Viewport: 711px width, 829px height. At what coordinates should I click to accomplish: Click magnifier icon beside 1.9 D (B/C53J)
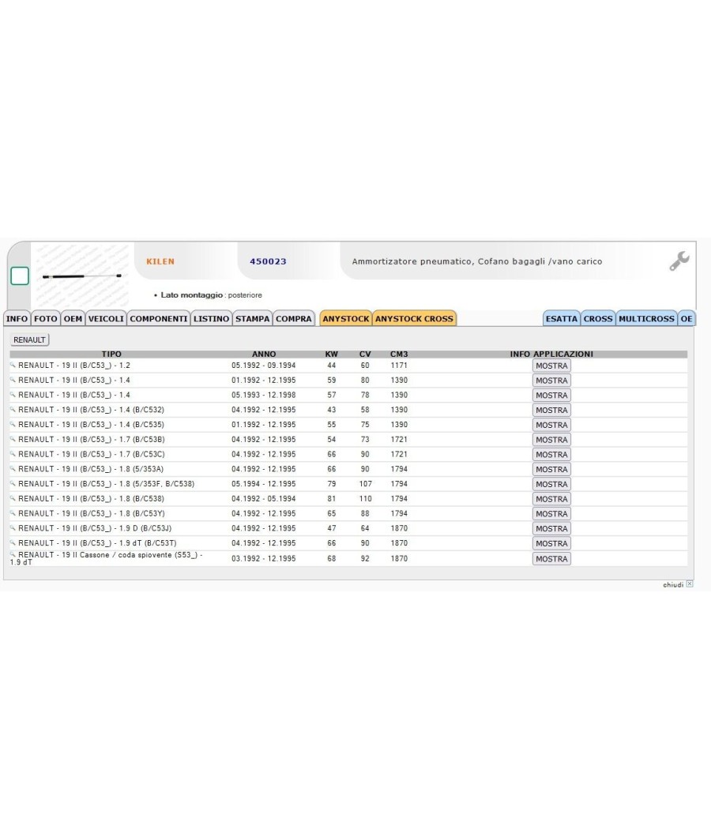(13, 527)
